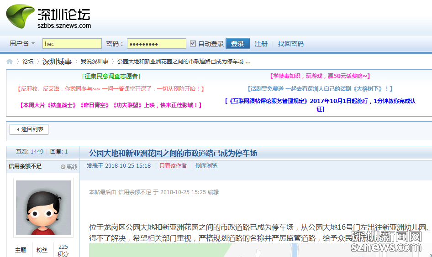Select 只看该作者 filter link
Screen dimensions: 432x257
173,166
